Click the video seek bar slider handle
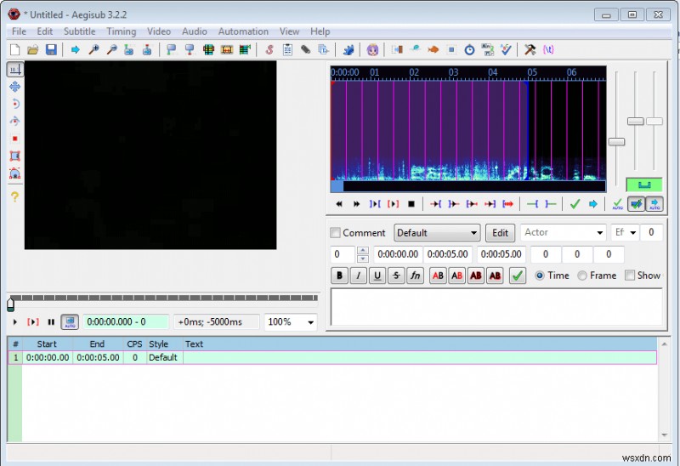The width and height of the screenshot is (680, 466). point(10,304)
